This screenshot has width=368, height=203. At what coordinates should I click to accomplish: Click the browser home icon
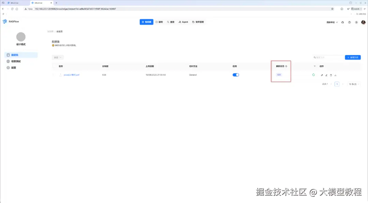pos(17,9)
